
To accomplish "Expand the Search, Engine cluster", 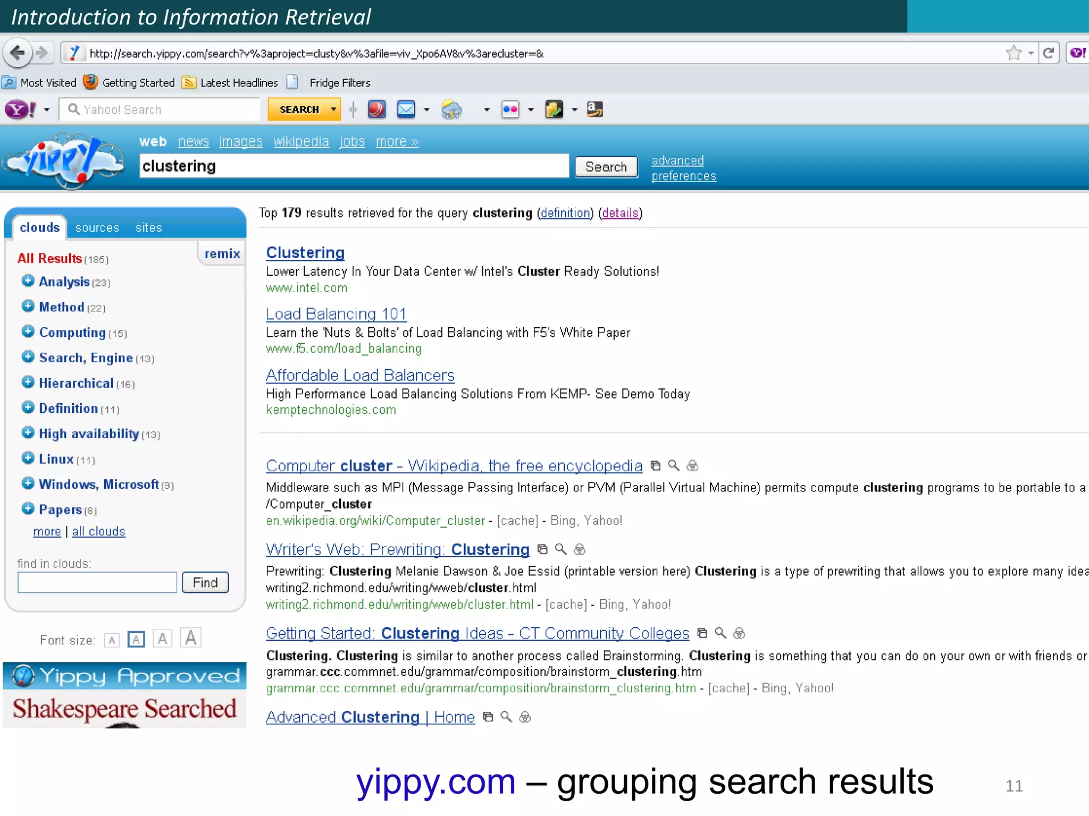I will click(28, 356).
